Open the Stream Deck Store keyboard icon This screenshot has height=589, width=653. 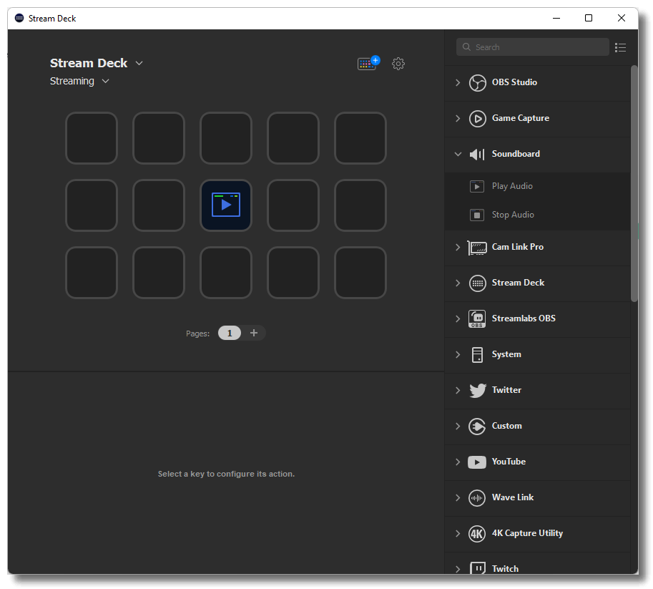coord(368,64)
